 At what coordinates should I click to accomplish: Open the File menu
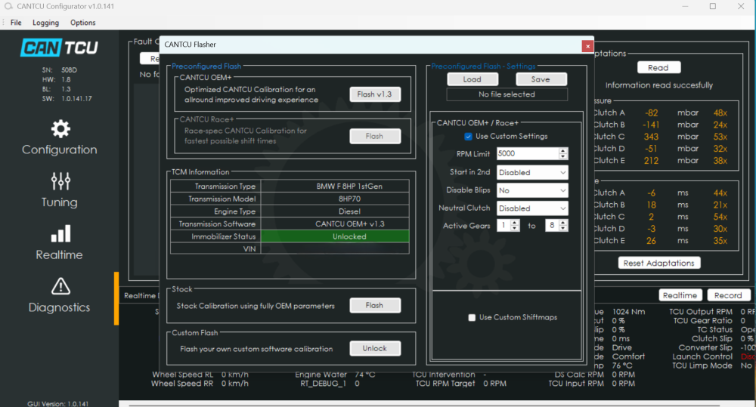point(16,23)
